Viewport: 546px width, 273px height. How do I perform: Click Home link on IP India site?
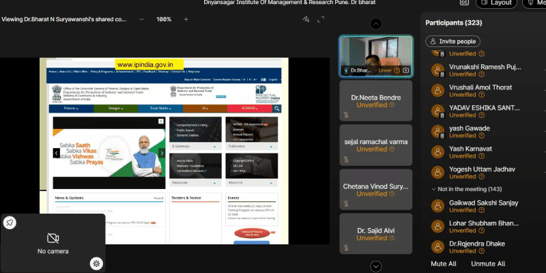coord(53,72)
